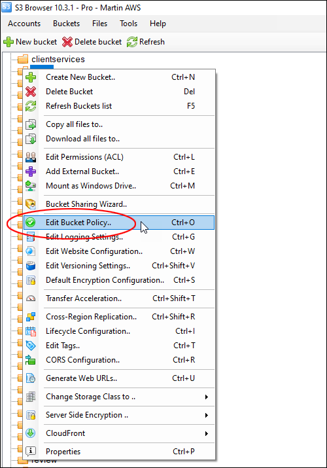Select Edit Tags.. entry
The height and width of the screenshot is (468, 327).
tap(119, 346)
